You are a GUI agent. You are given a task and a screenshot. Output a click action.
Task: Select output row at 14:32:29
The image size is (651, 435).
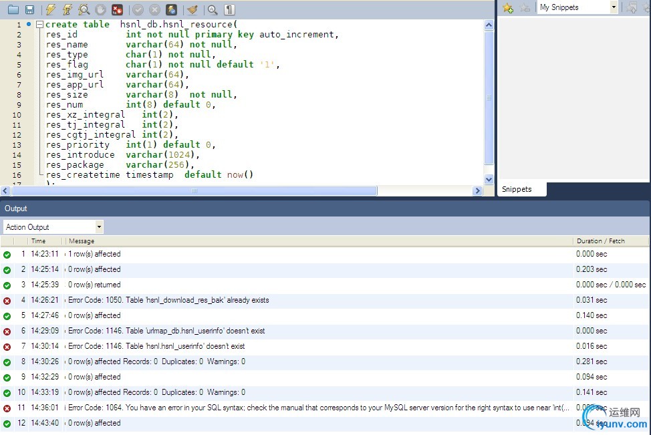324,377
